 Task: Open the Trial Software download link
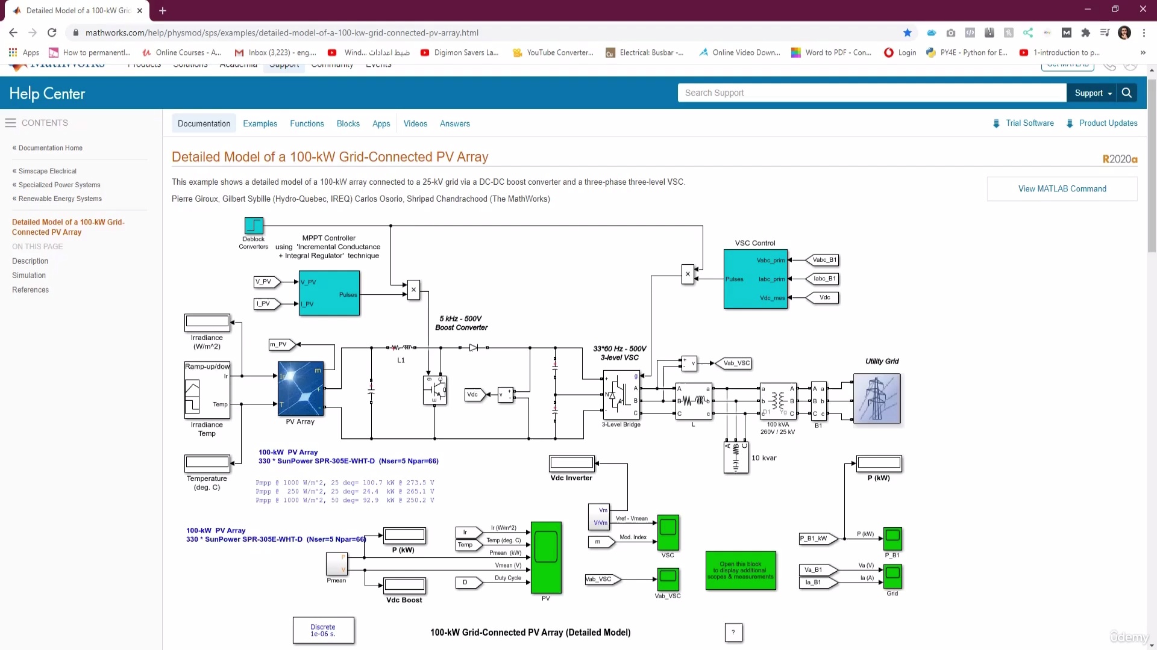coord(1029,123)
